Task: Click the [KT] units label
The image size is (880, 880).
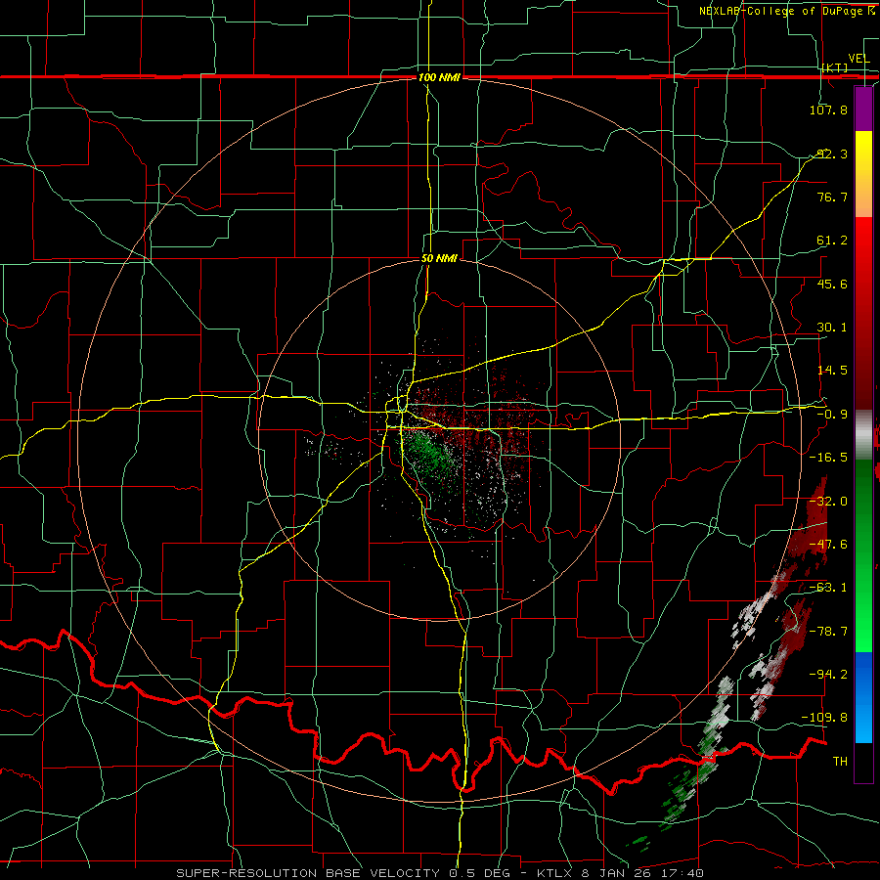Action: click(835, 67)
